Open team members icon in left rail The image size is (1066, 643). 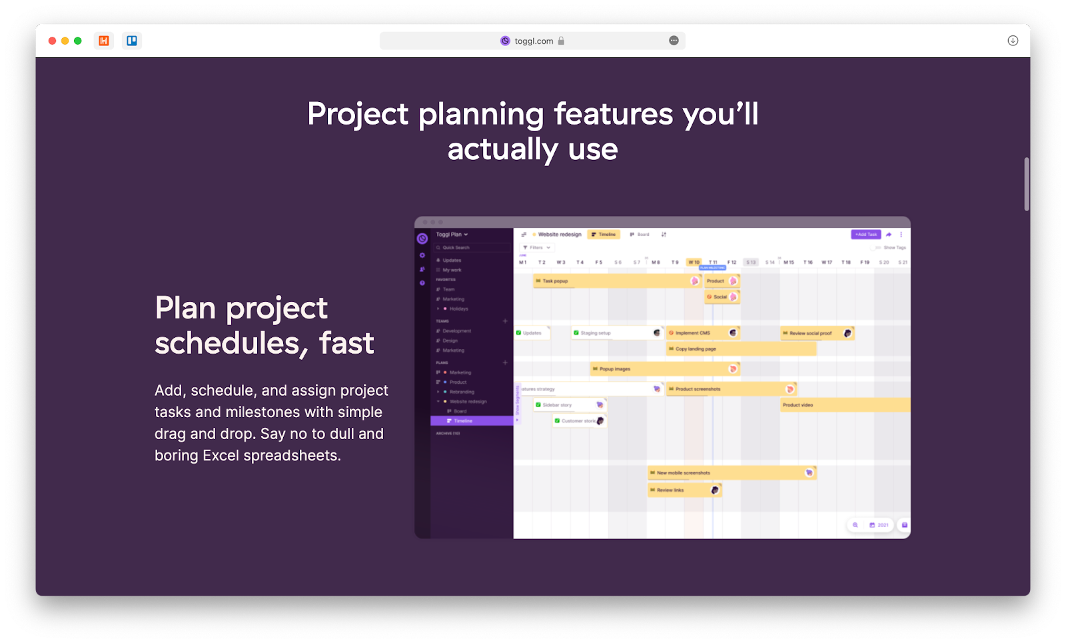point(422,269)
